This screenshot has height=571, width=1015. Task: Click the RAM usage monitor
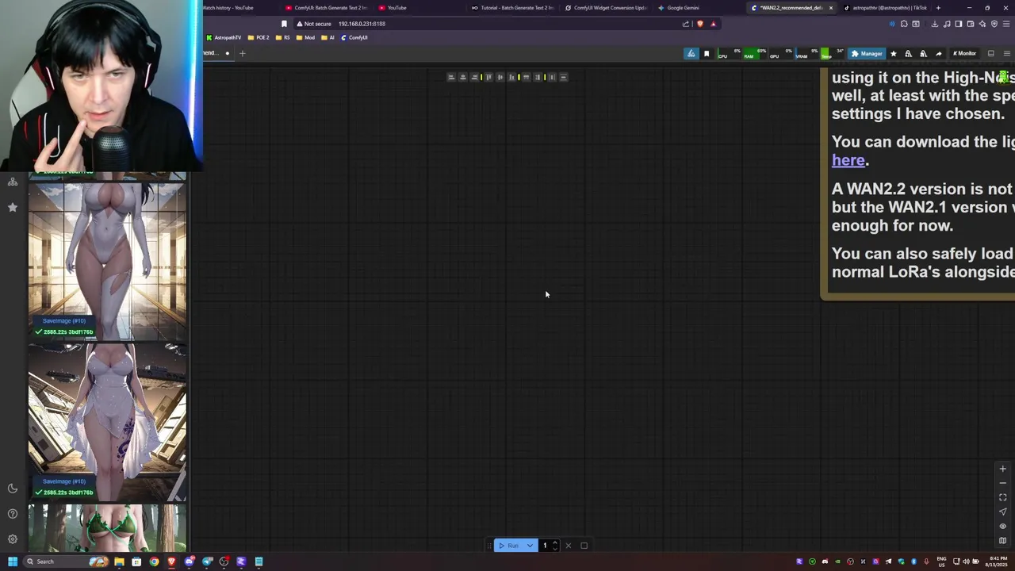pyautogui.click(x=755, y=53)
